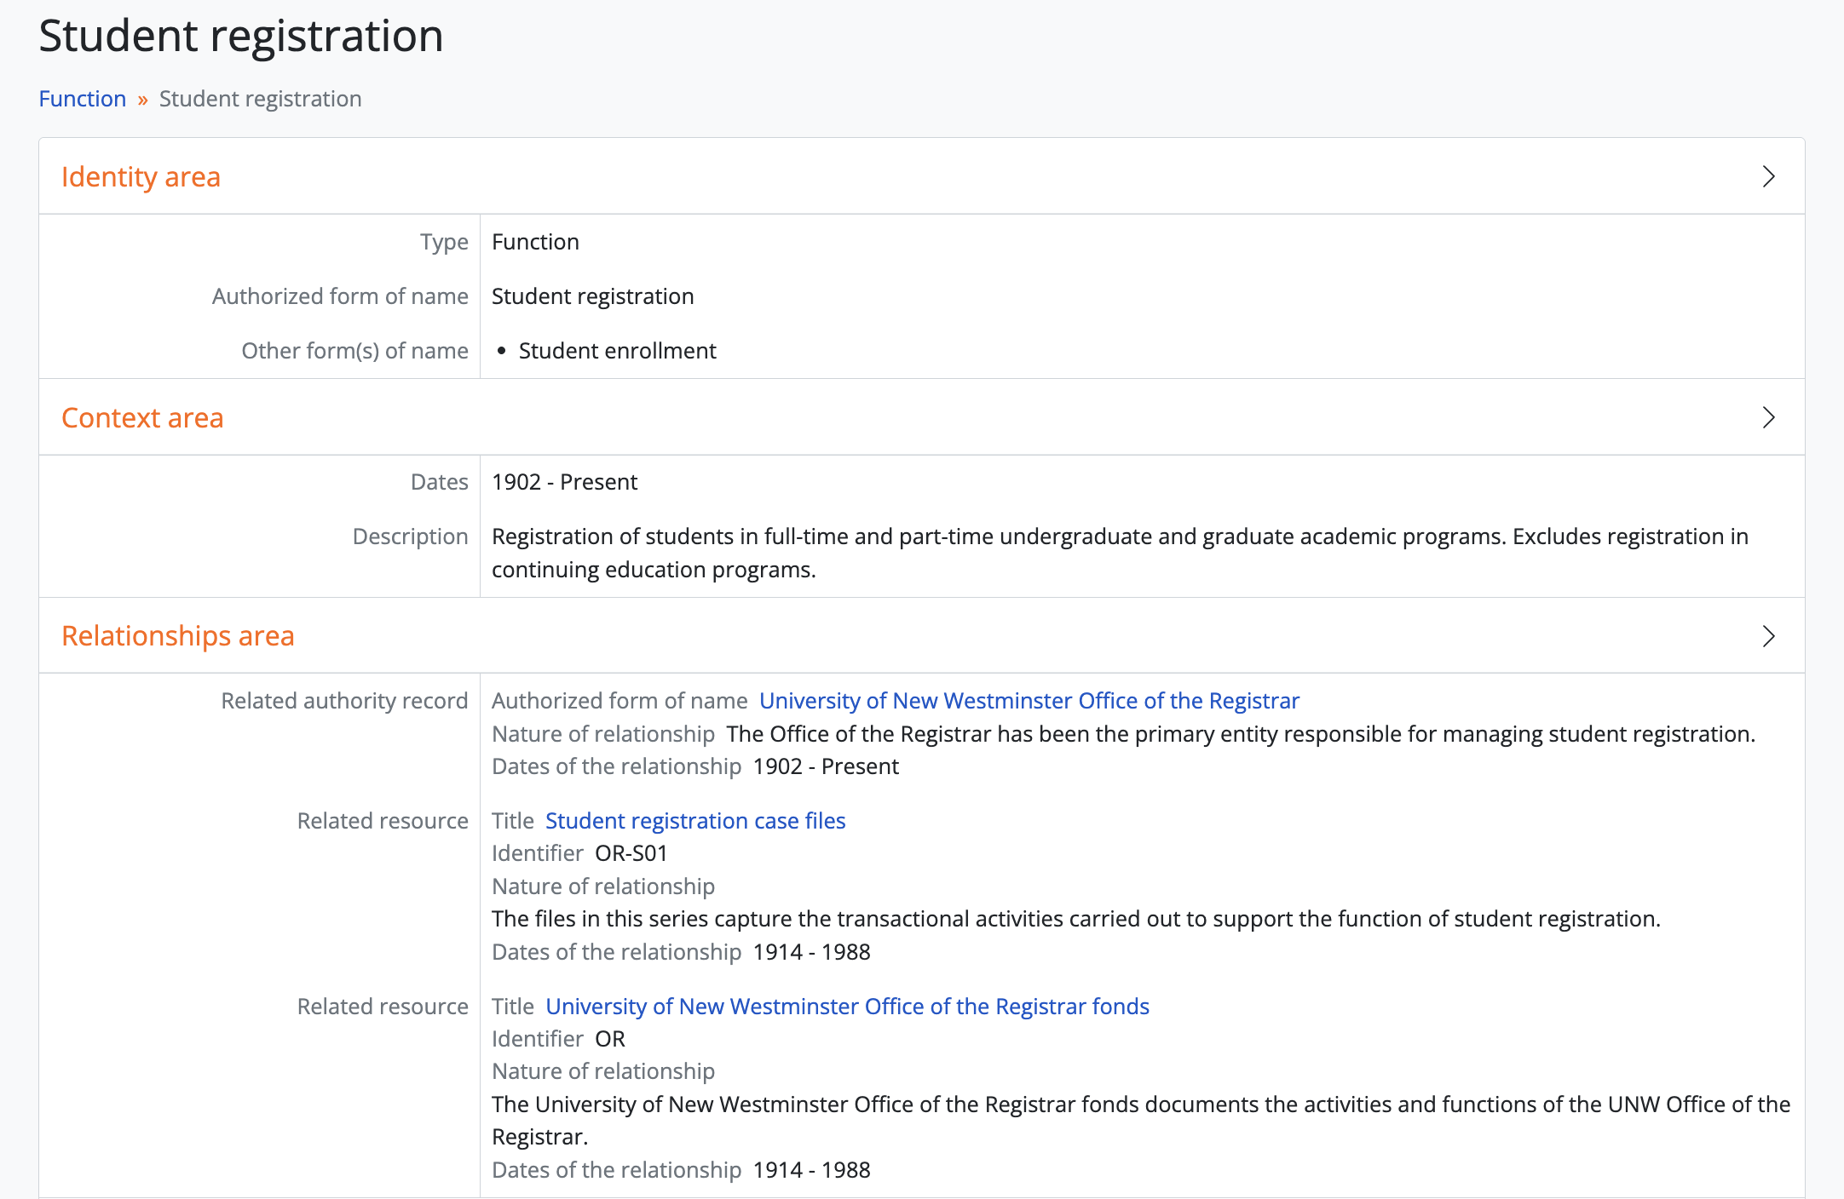Click the breadcrumb separator arrows
1844x1199 pixels.
click(x=142, y=100)
